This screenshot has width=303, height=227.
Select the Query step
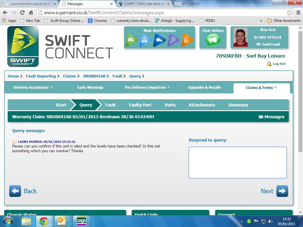[86, 105]
